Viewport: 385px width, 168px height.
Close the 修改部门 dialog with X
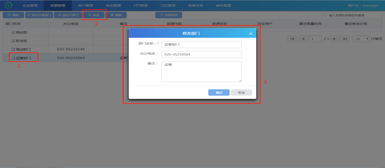click(x=251, y=33)
